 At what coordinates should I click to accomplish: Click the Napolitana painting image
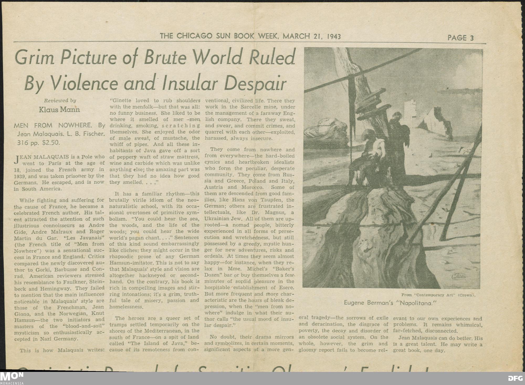[392, 168]
